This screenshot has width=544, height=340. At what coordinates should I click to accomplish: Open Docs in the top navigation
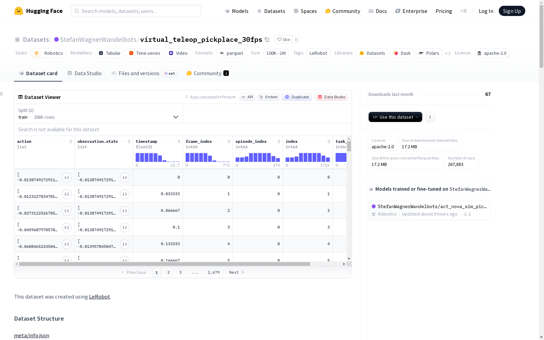[378, 11]
